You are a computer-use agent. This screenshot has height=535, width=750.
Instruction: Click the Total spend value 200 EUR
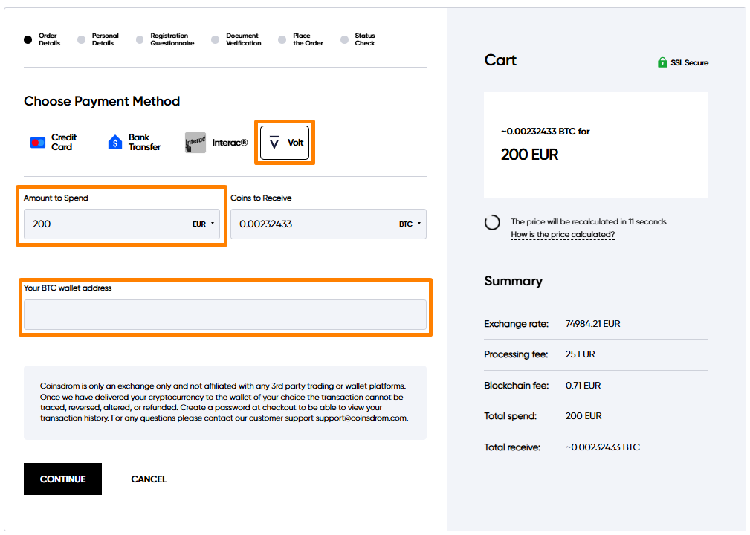[x=583, y=416]
